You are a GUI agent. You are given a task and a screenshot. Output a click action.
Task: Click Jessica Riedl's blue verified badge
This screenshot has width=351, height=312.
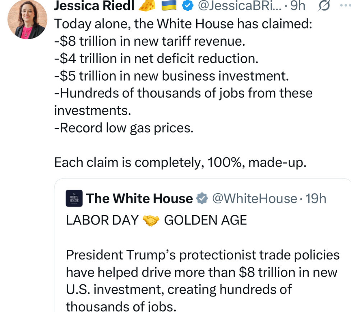(188, 6)
